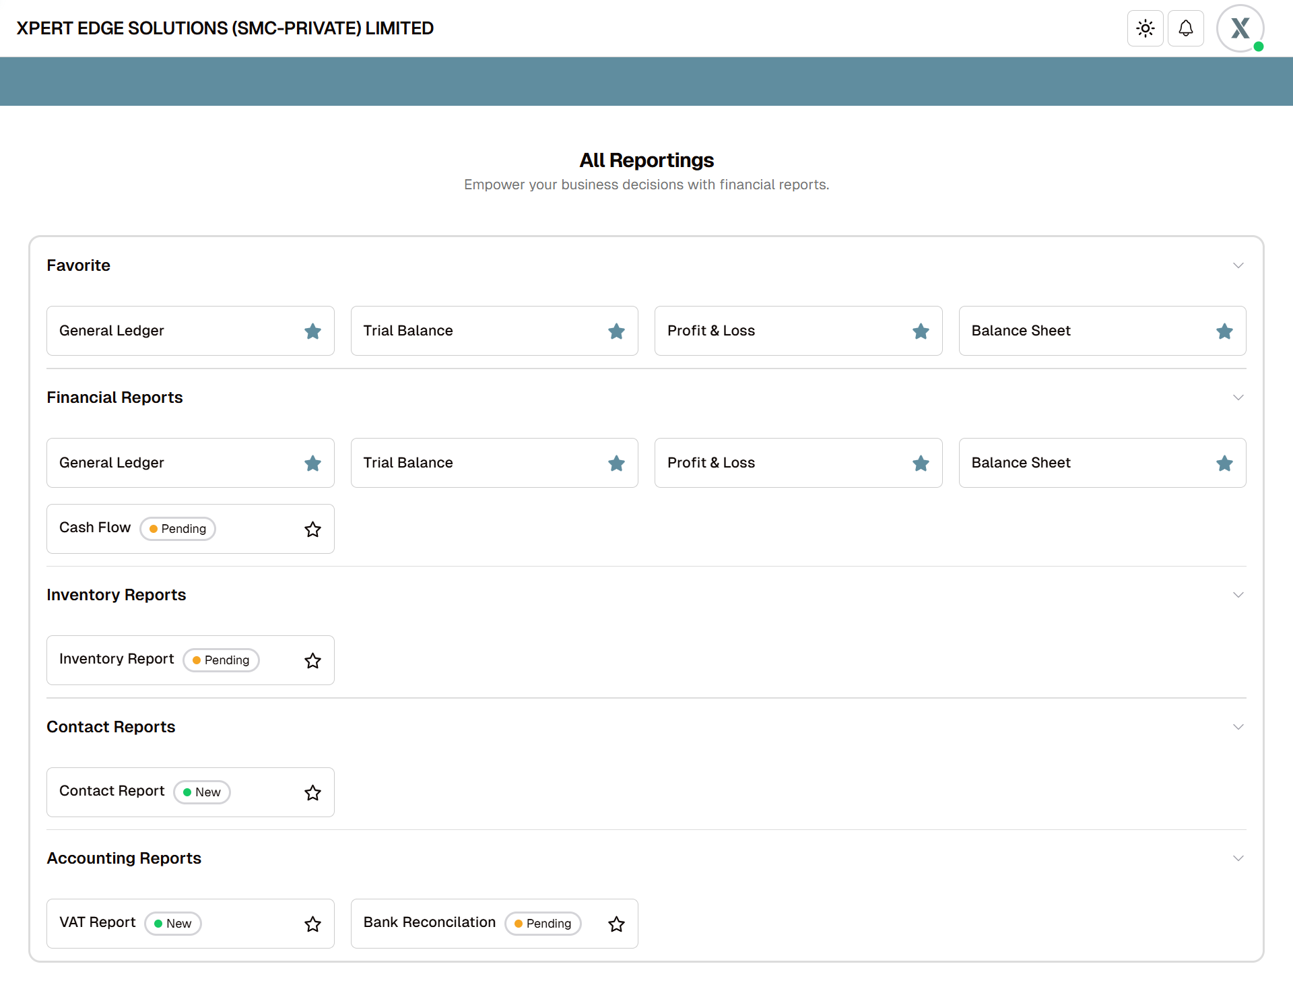Image resolution: width=1293 pixels, height=991 pixels.
Task: Open Balance Sheet under Financial Reports
Action: pyautogui.click(x=1021, y=463)
